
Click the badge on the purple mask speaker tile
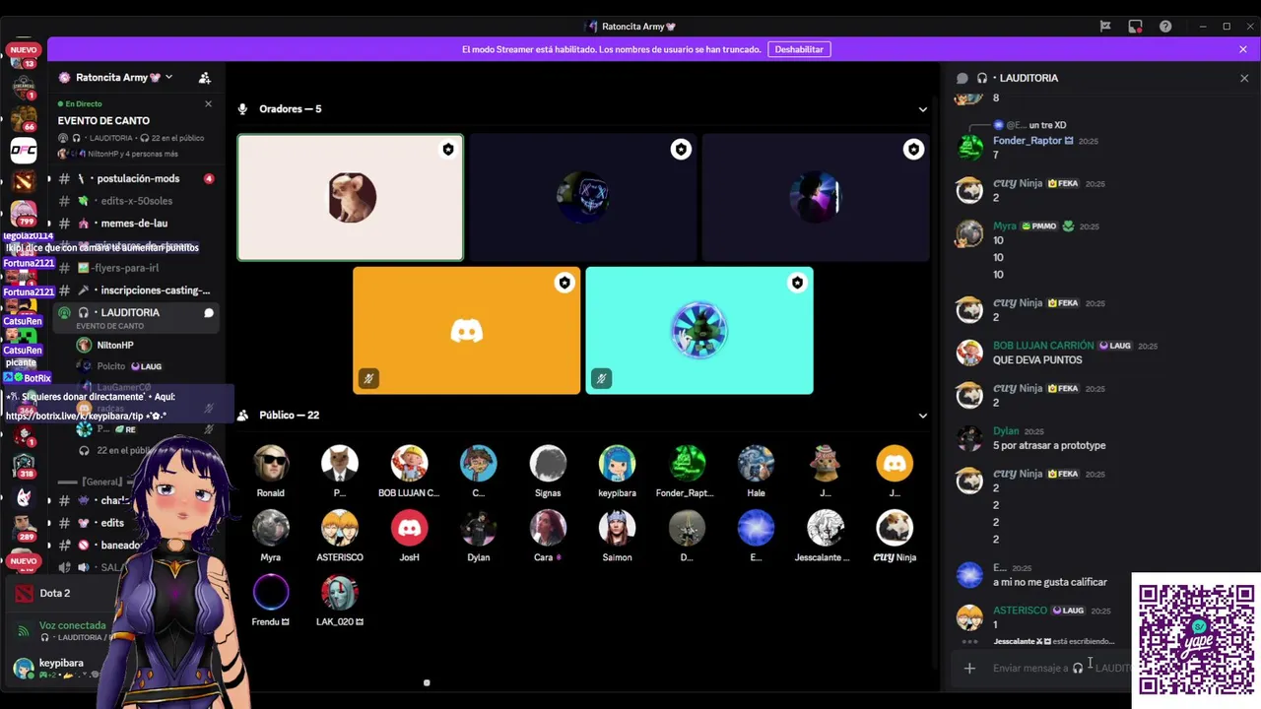[x=681, y=150]
